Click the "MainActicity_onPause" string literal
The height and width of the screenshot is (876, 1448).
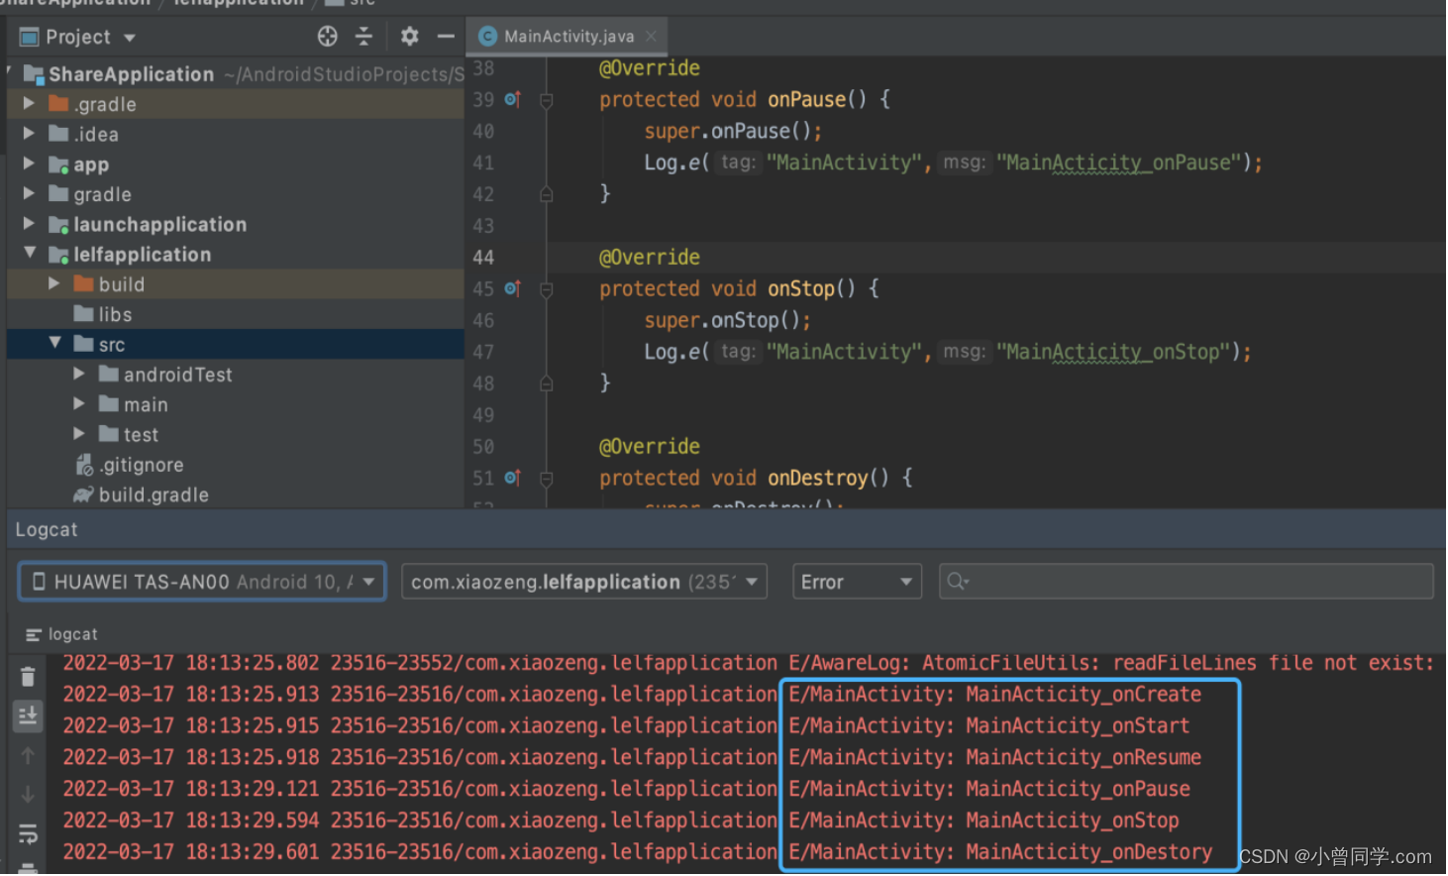tap(1119, 163)
